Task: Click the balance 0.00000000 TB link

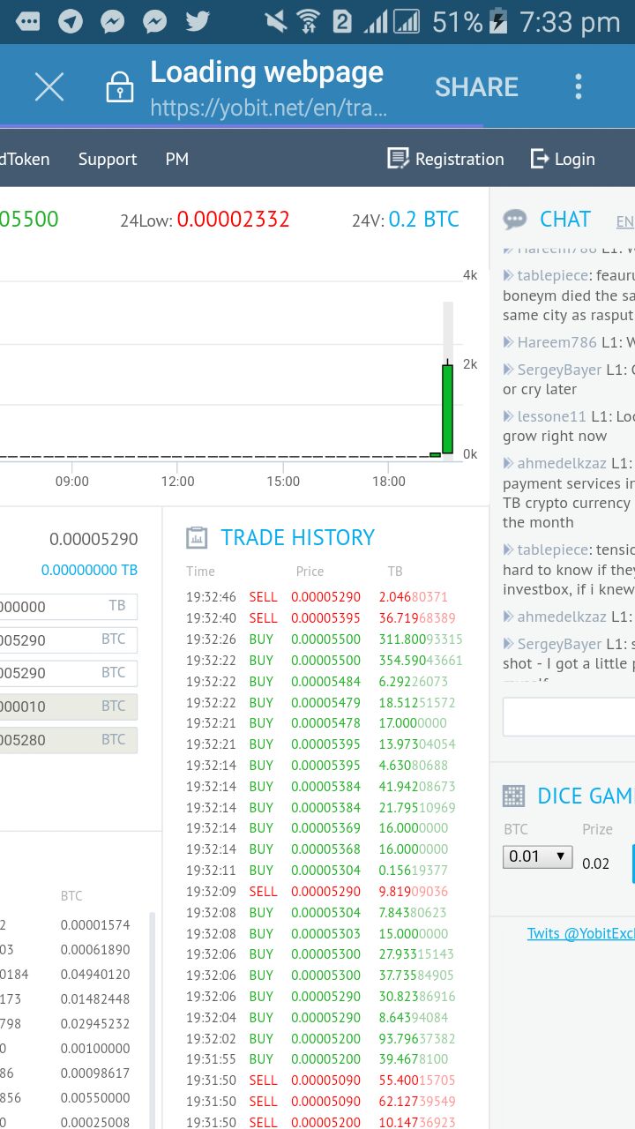Action: pos(89,570)
